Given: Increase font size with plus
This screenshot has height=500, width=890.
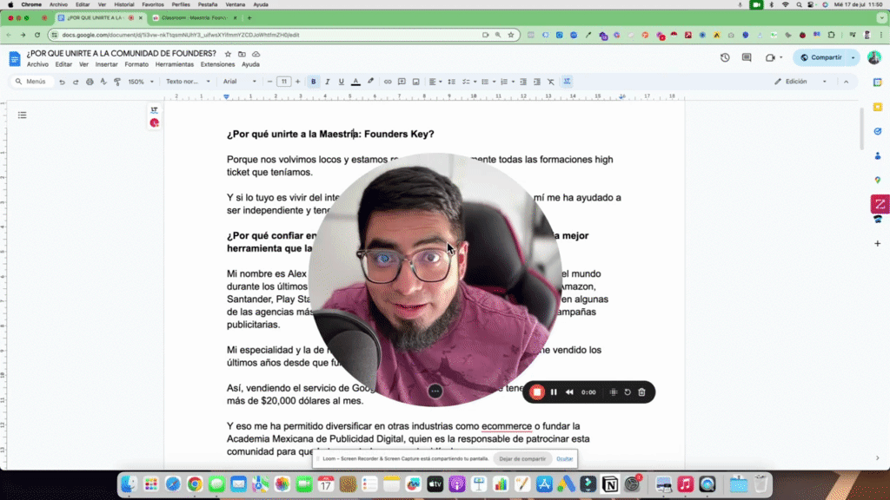Looking at the screenshot, I should click(297, 82).
